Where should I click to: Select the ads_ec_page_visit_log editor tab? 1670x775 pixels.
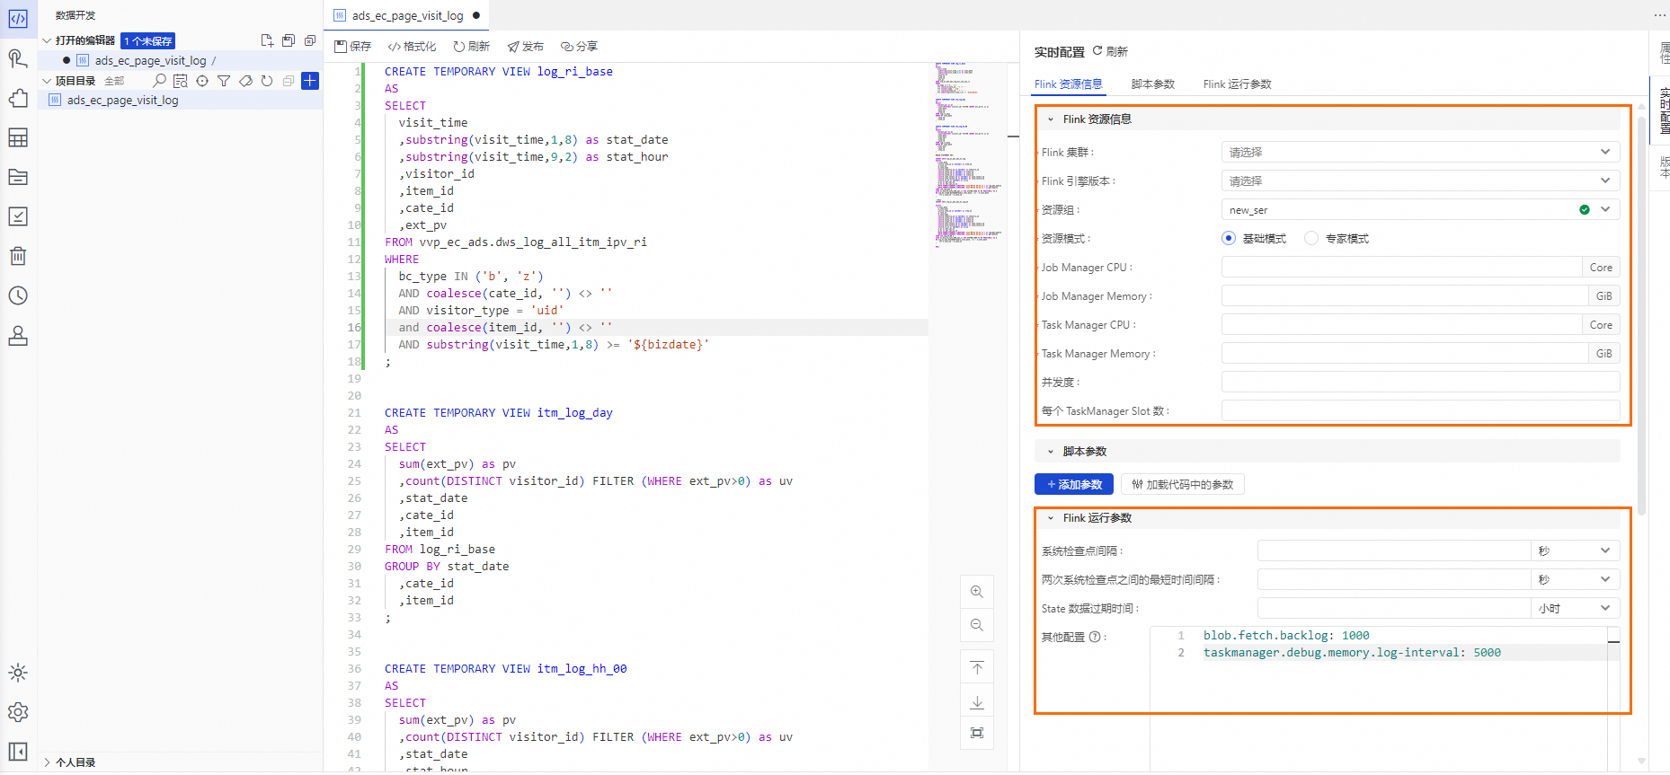coord(407,15)
